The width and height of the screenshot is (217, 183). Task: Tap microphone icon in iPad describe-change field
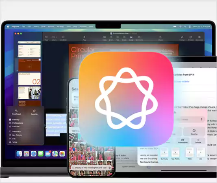[202, 119]
